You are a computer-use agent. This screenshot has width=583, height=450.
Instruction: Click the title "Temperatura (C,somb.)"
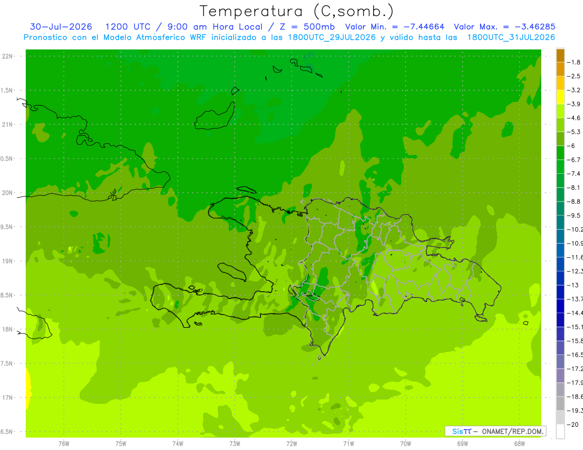coord(296,11)
